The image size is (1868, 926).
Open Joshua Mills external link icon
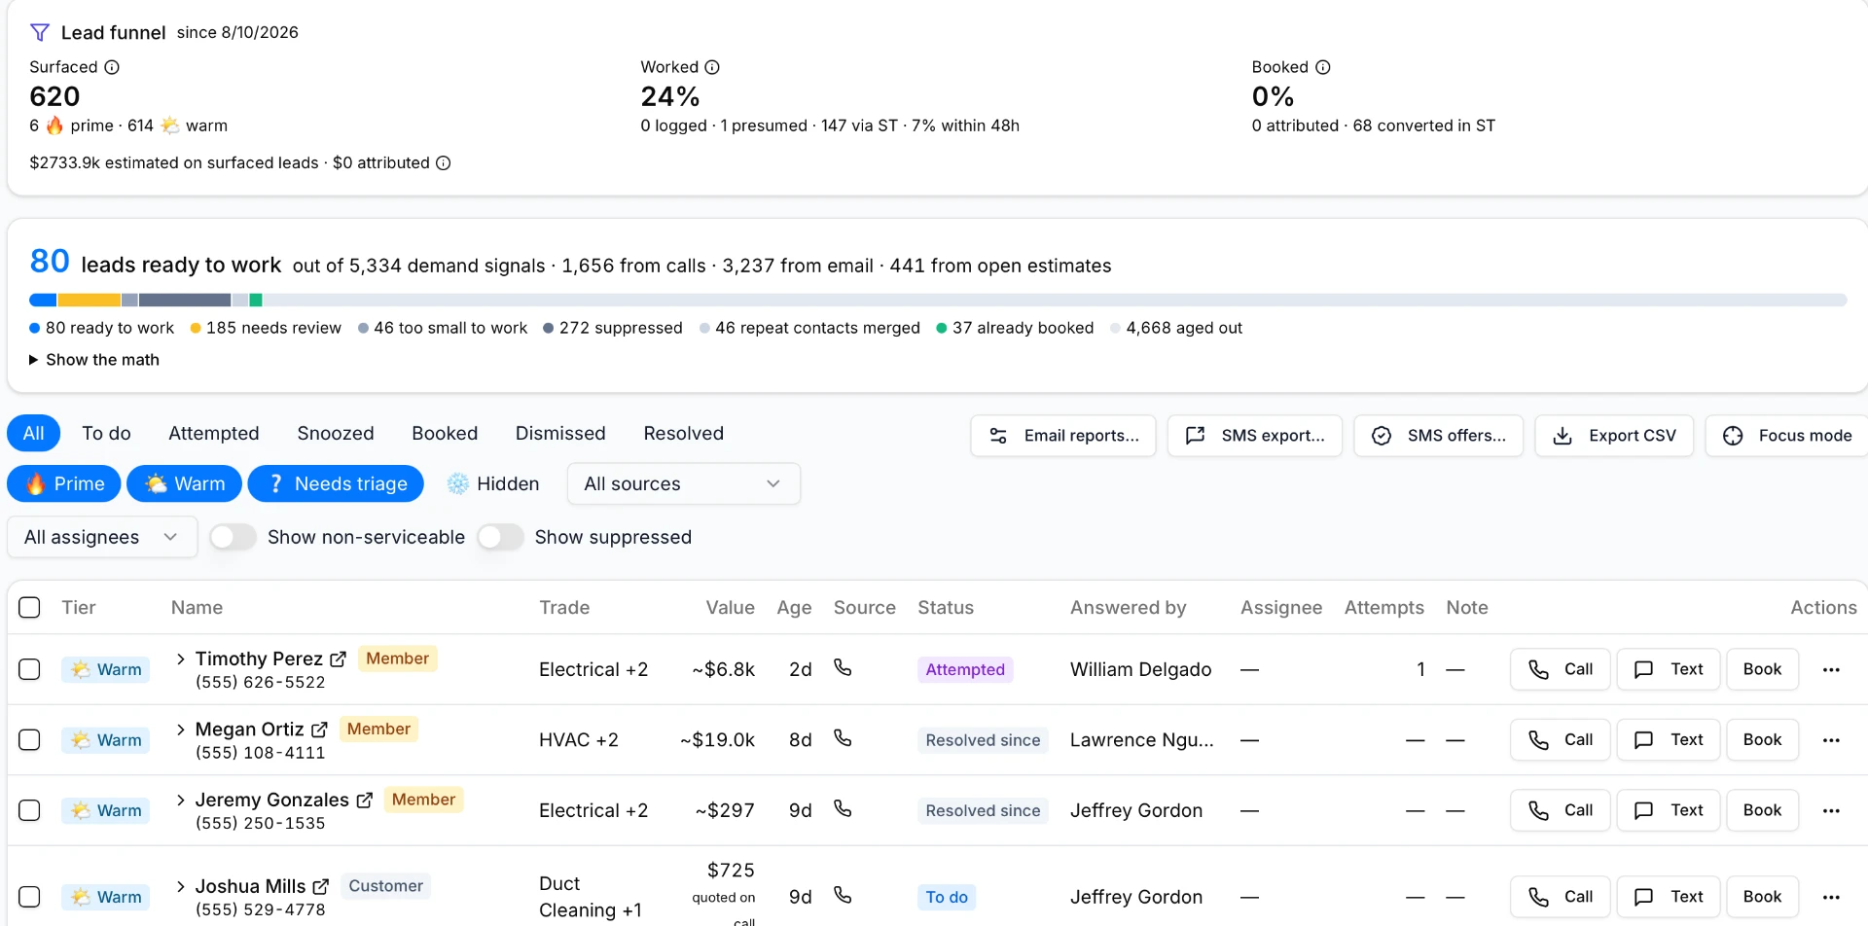tap(321, 887)
